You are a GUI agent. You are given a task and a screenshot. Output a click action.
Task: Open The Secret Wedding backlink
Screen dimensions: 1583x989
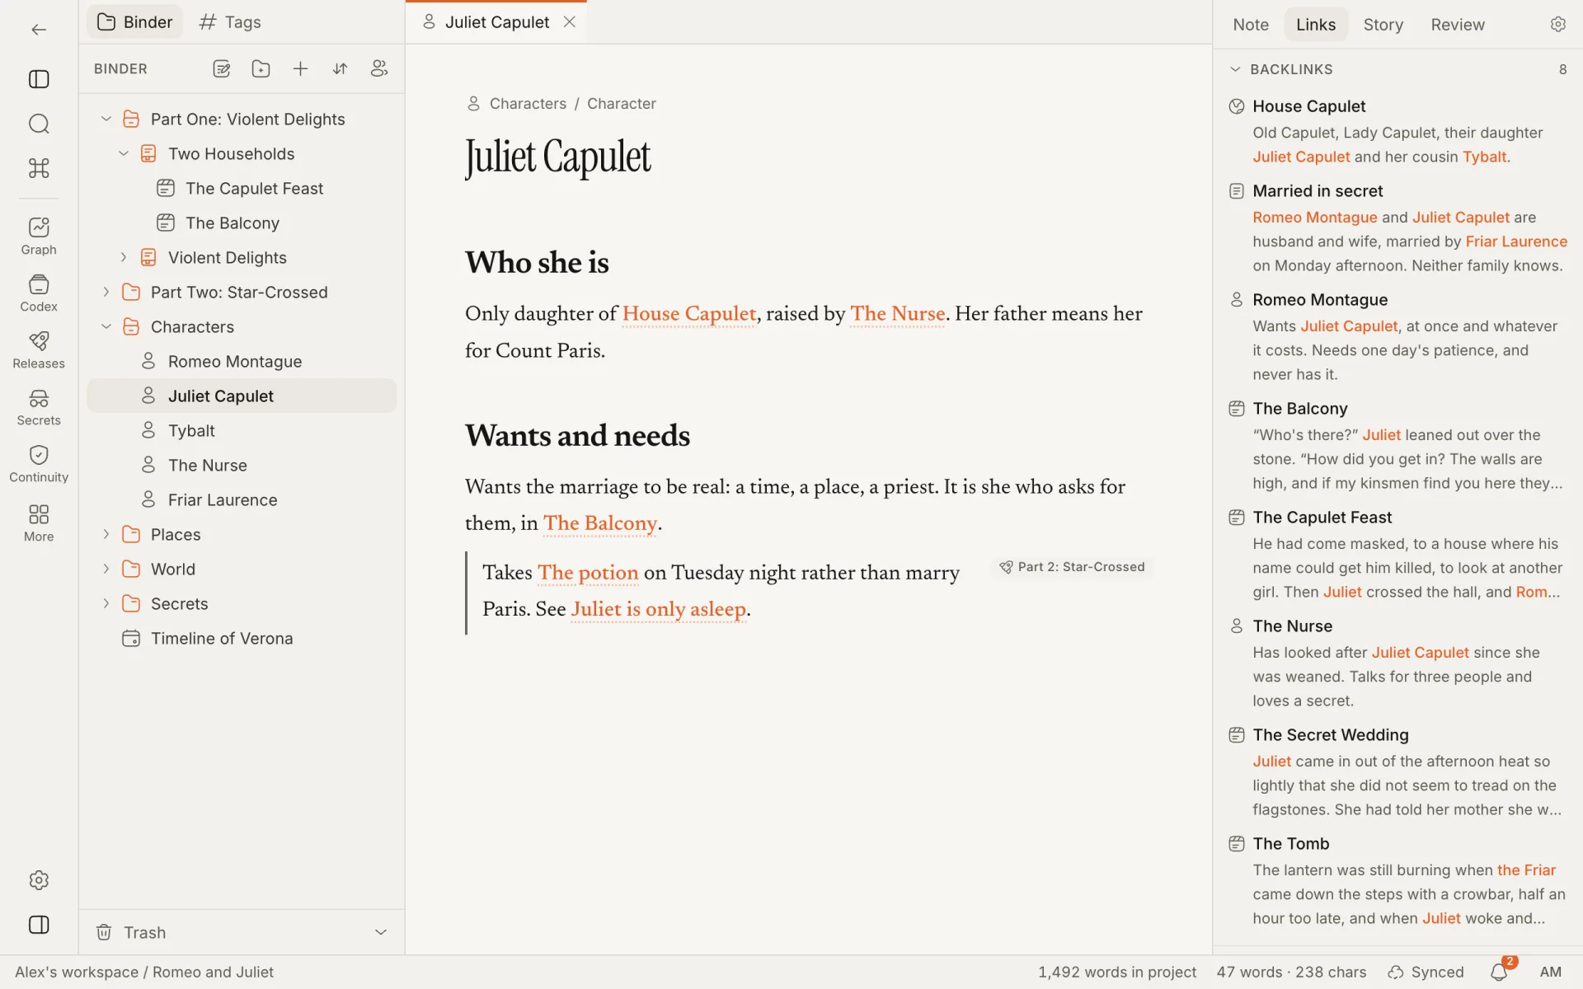[1330, 734]
